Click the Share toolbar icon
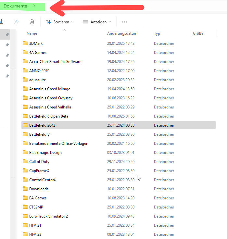 tap(16, 22)
